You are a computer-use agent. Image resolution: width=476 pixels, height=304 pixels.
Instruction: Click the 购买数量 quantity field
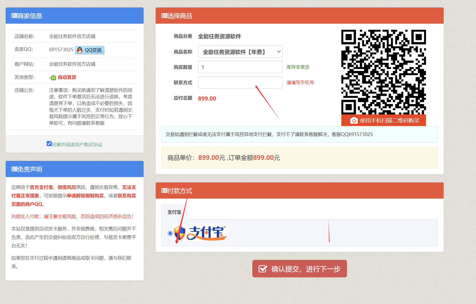click(240, 67)
